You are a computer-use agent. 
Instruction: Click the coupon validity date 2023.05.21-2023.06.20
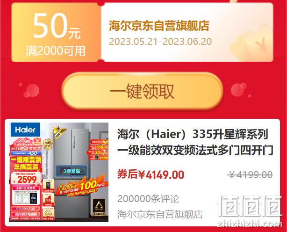click(160, 42)
